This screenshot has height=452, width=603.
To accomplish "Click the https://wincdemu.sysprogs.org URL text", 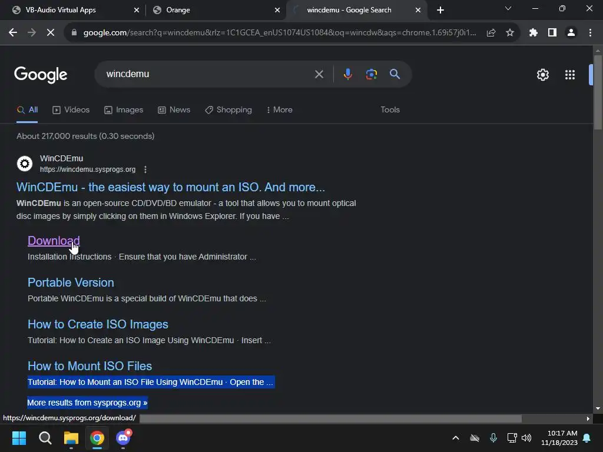I will 88,169.
